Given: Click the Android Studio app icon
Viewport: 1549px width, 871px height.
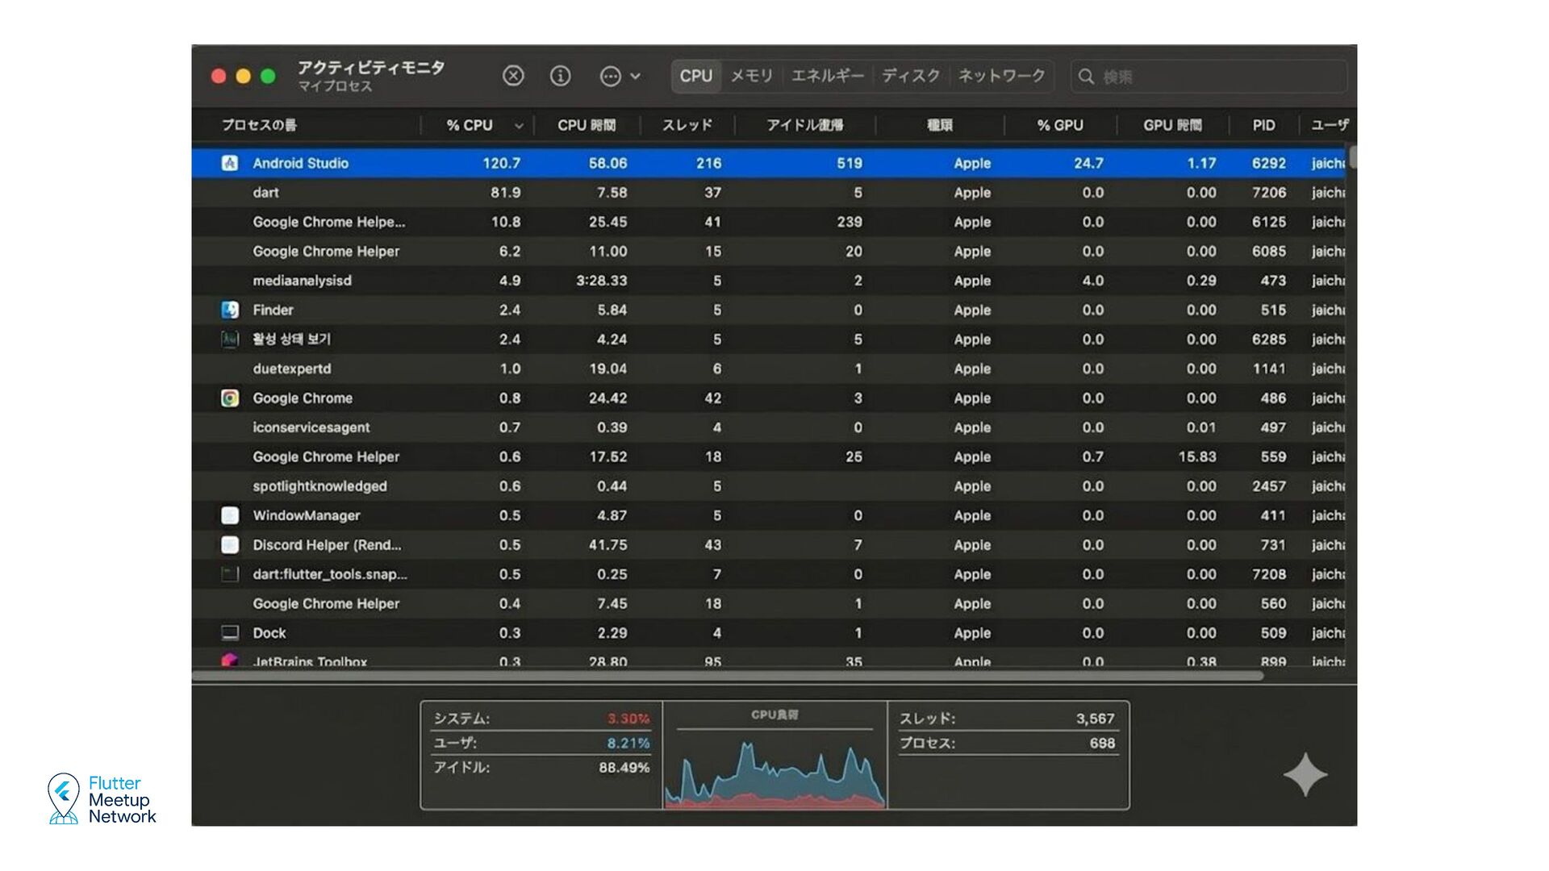Looking at the screenshot, I should coord(230,163).
